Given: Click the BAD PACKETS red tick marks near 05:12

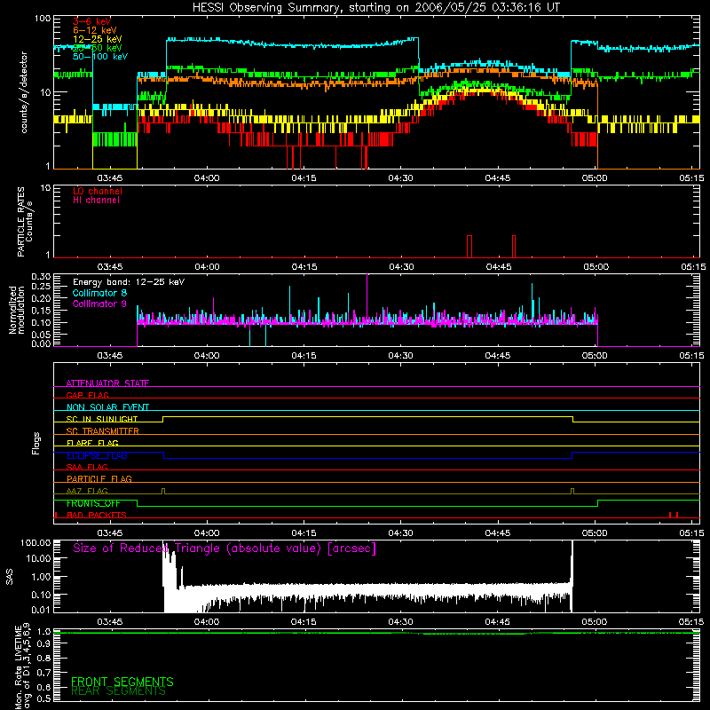Looking at the screenshot, I should tap(674, 515).
